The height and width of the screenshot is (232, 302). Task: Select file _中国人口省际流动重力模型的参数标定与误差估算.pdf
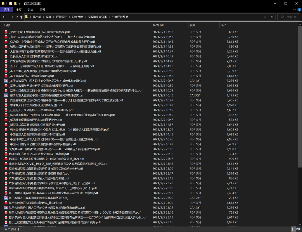pos(43,144)
